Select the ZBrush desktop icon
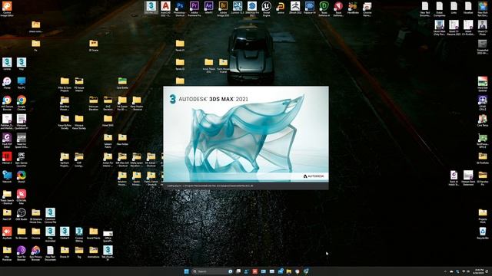492x276 pixels. pos(295,8)
